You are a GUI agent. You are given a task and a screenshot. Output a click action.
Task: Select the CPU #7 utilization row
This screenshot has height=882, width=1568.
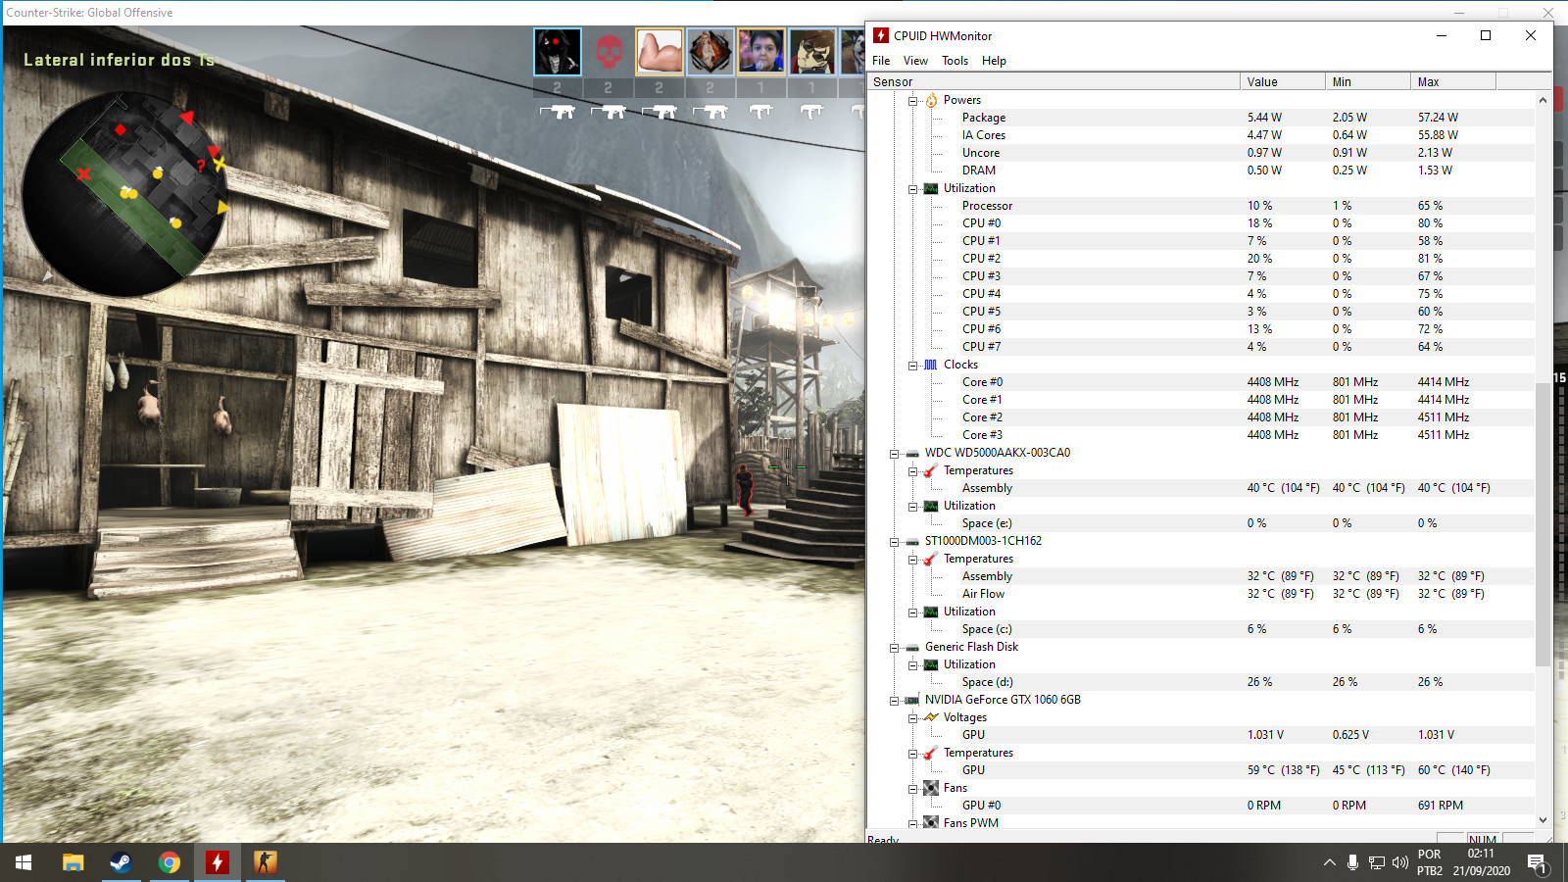(x=1201, y=347)
